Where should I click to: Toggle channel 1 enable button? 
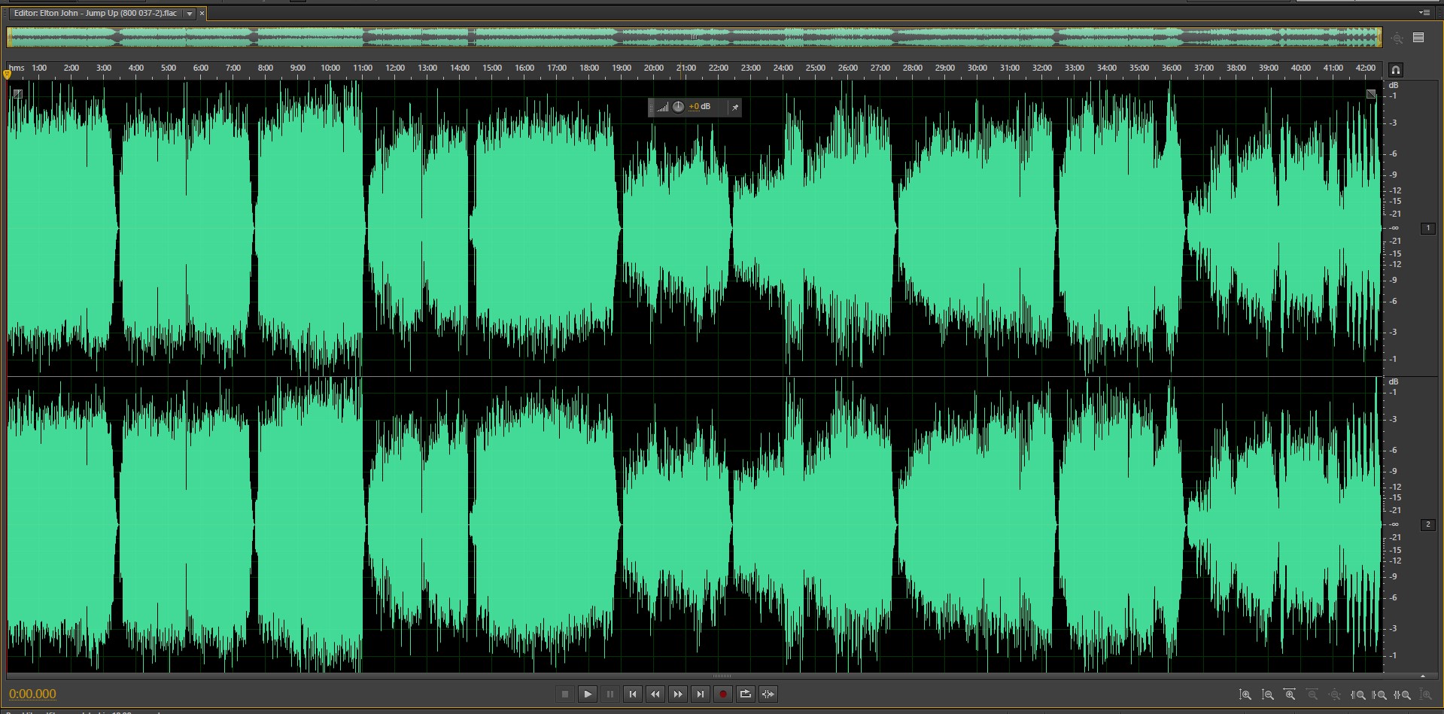1427,228
